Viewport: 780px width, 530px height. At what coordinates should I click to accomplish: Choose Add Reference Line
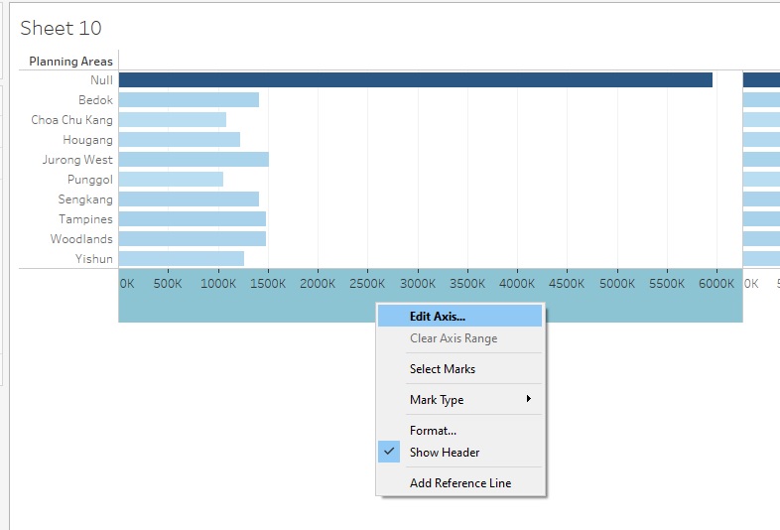[460, 483]
